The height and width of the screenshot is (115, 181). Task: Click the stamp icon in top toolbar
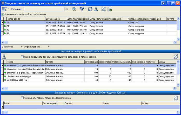coord(96,9)
